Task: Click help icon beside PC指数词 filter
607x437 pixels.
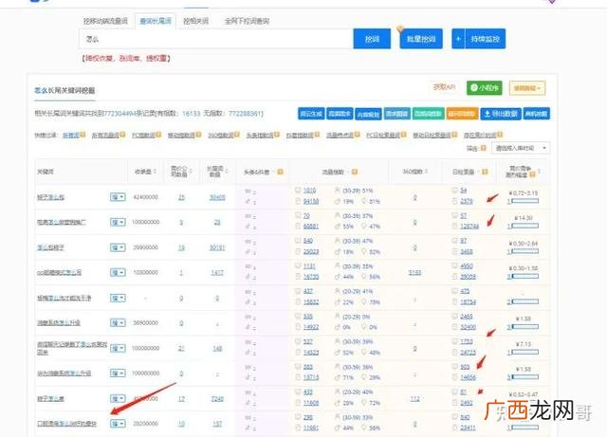Action: click(x=158, y=135)
